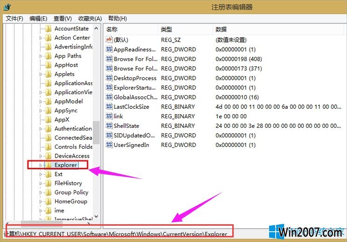This screenshot has width=347, height=242.
Task: Click the Action Center folder icon
Action: 48,38
